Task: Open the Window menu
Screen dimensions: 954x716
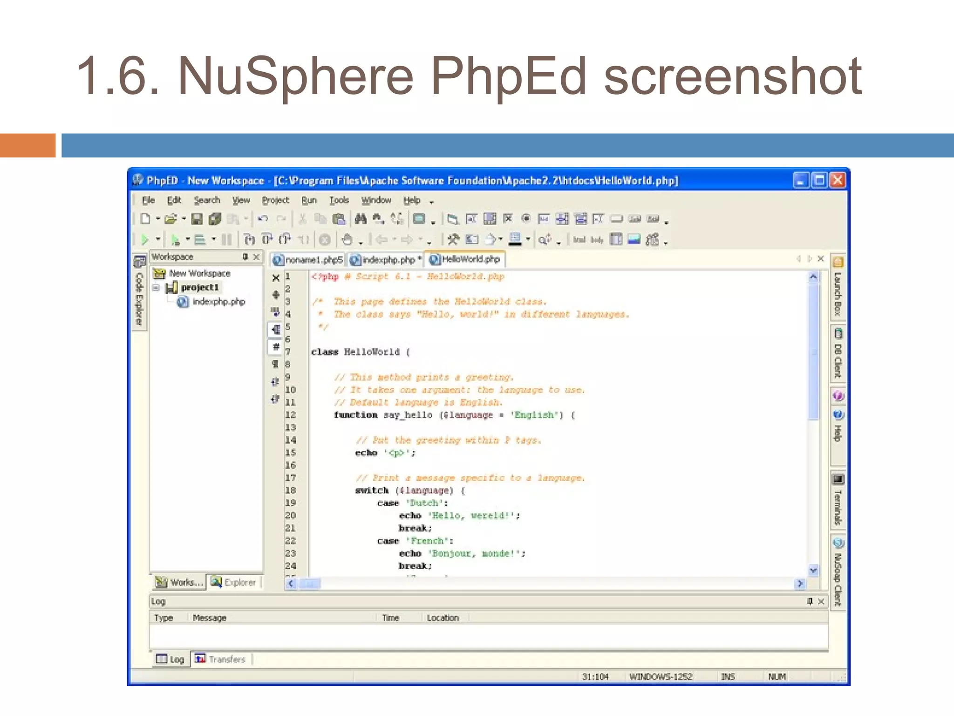Action: (x=376, y=200)
